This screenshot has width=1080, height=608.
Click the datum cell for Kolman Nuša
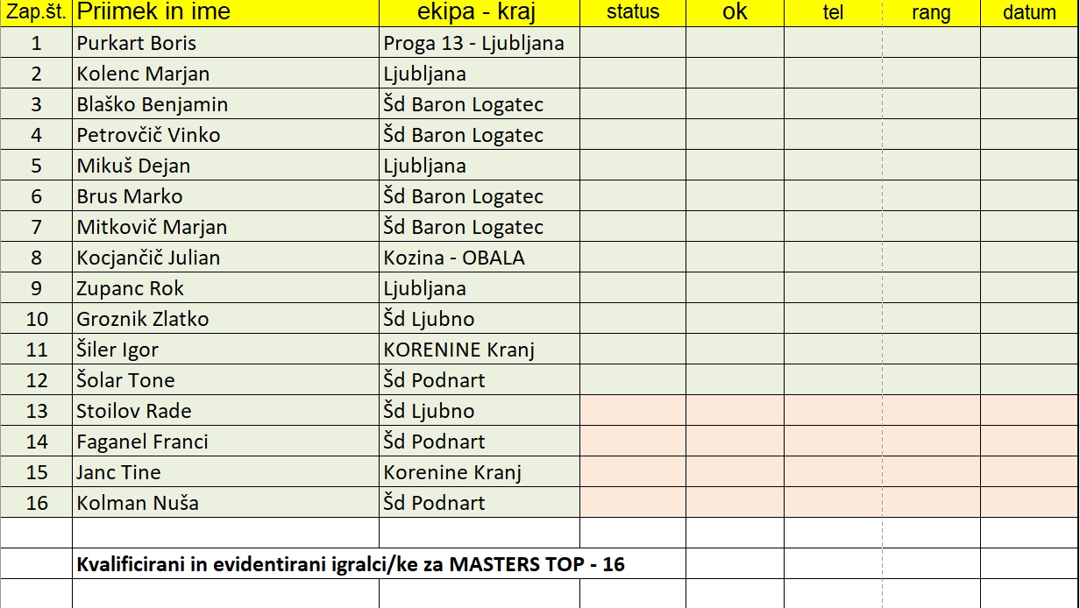(1030, 503)
